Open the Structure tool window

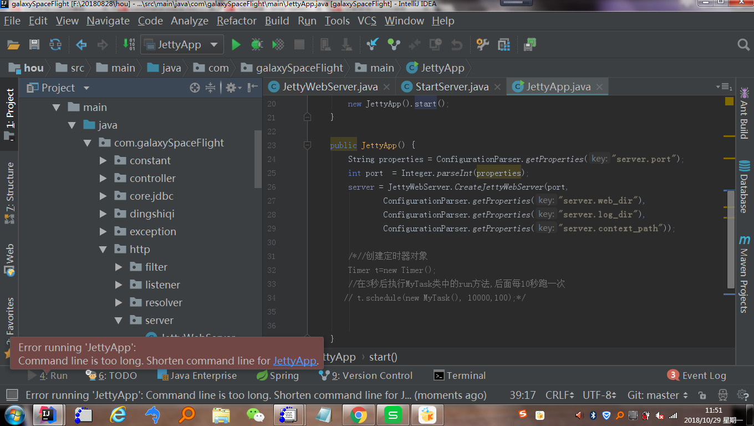tap(9, 192)
